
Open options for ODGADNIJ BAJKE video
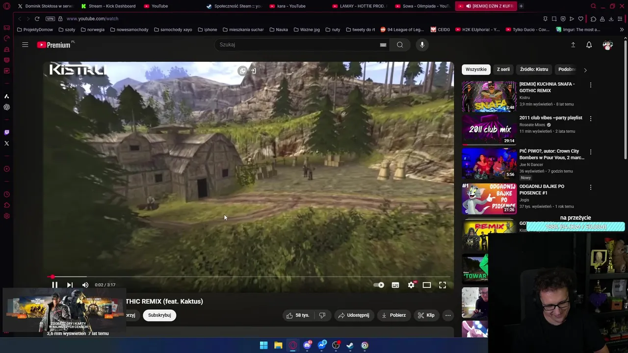click(591, 187)
